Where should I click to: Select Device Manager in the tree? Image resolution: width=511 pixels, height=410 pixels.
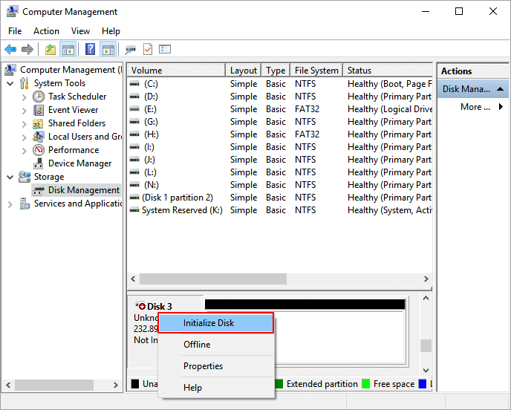[79, 163]
